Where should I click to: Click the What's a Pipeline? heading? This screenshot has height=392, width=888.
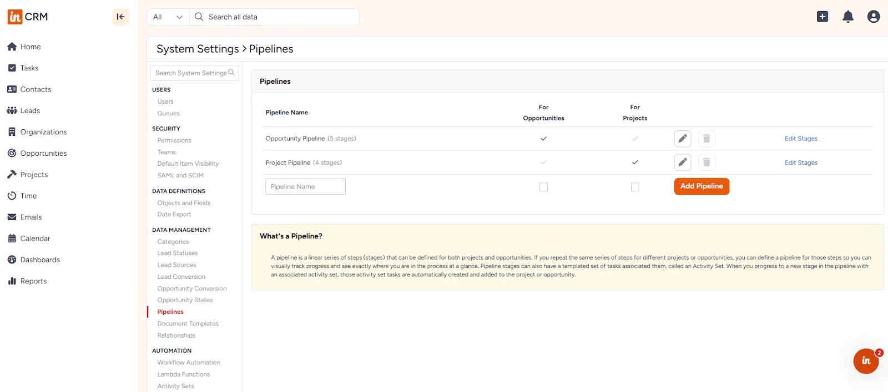[x=291, y=236]
